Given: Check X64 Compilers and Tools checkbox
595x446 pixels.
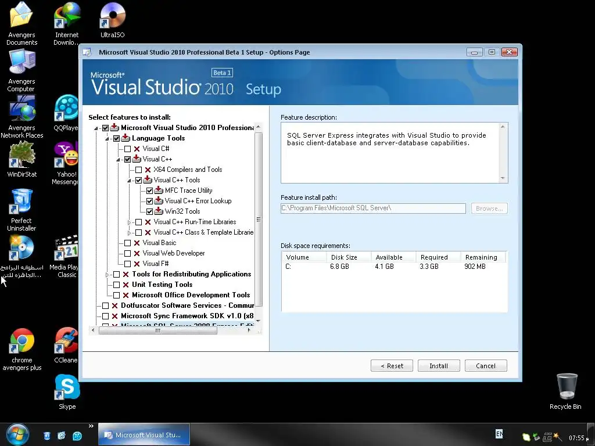Looking at the screenshot, I should pos(138,170).
